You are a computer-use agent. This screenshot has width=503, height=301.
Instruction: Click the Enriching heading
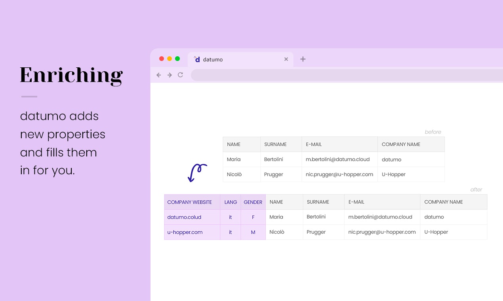coord(71,75)
